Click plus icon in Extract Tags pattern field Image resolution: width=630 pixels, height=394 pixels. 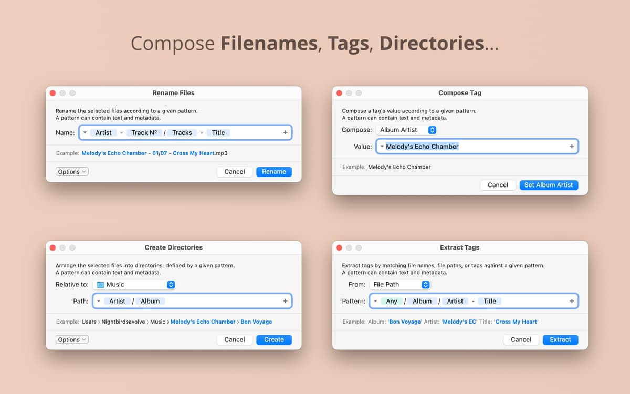(x=572, y=301)
